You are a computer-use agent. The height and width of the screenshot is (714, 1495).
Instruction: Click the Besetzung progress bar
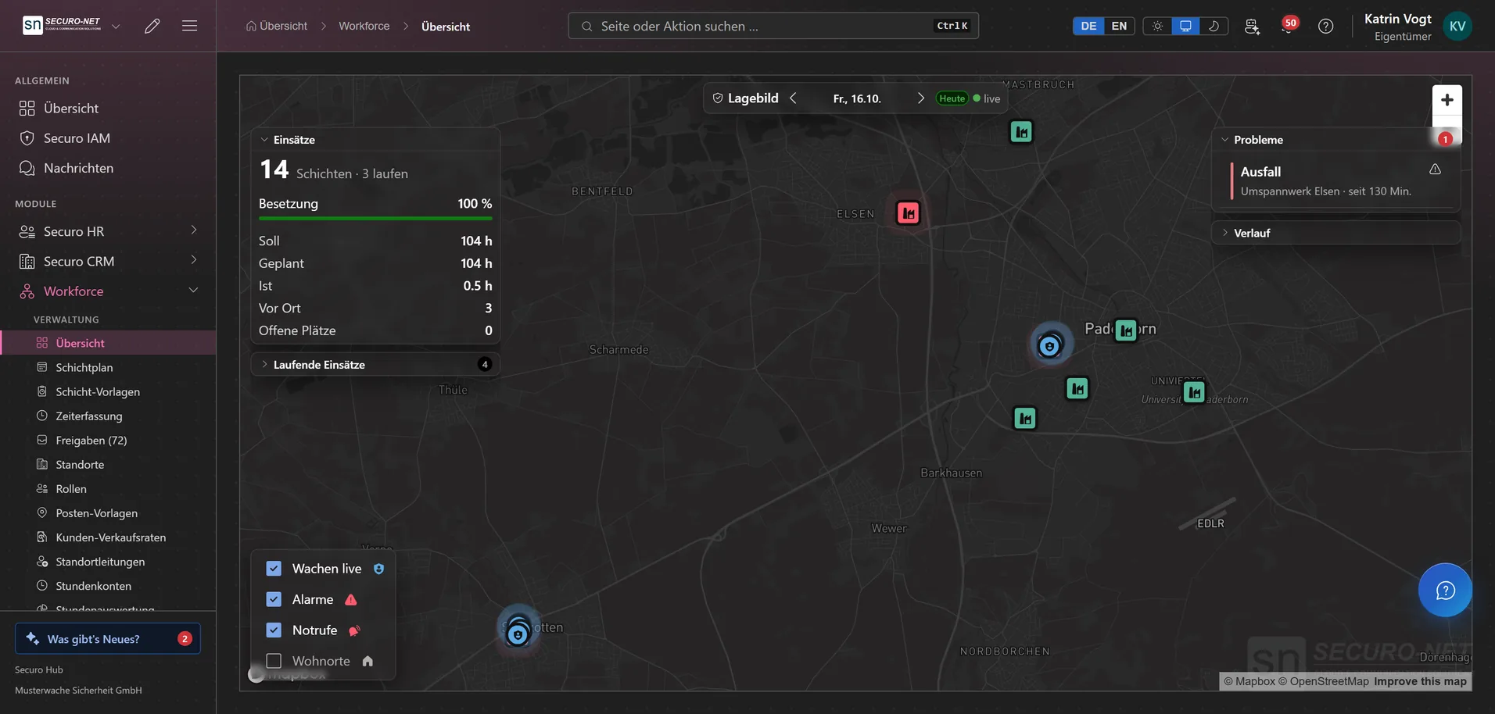(x=375, y=219)
